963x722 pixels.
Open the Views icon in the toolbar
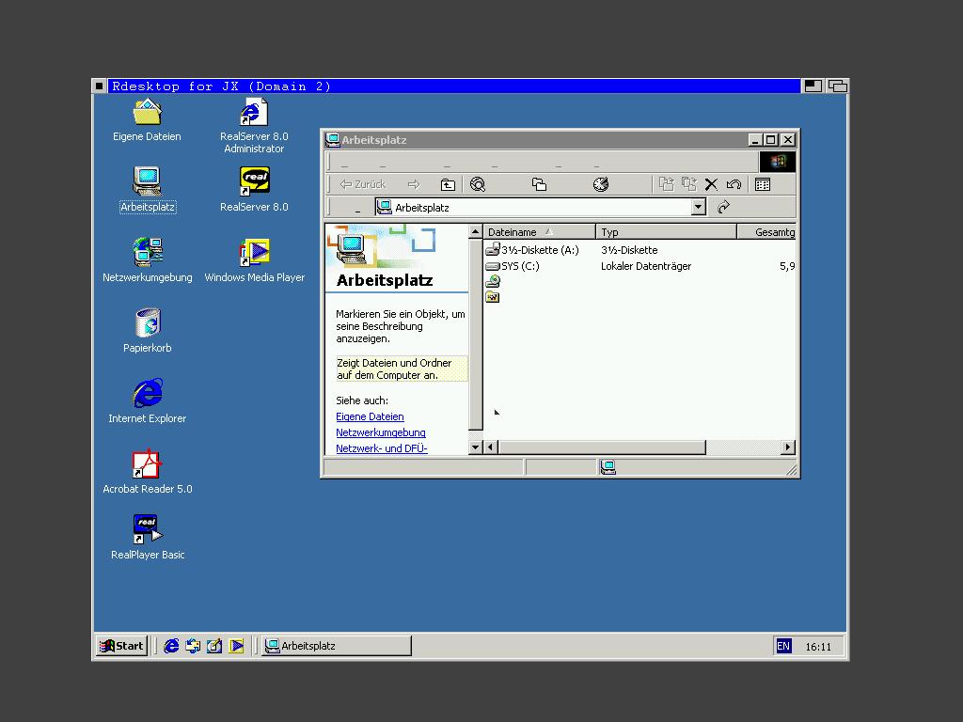[x=763, y=185]
